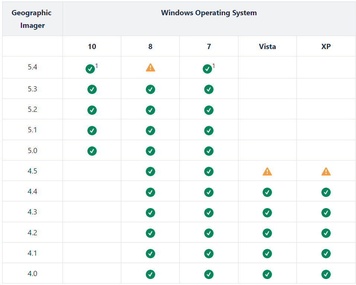Click the 4.0 check under XP
Image resolution: width=356 pixels, height=285 pixels.
(x=326, y=274)
